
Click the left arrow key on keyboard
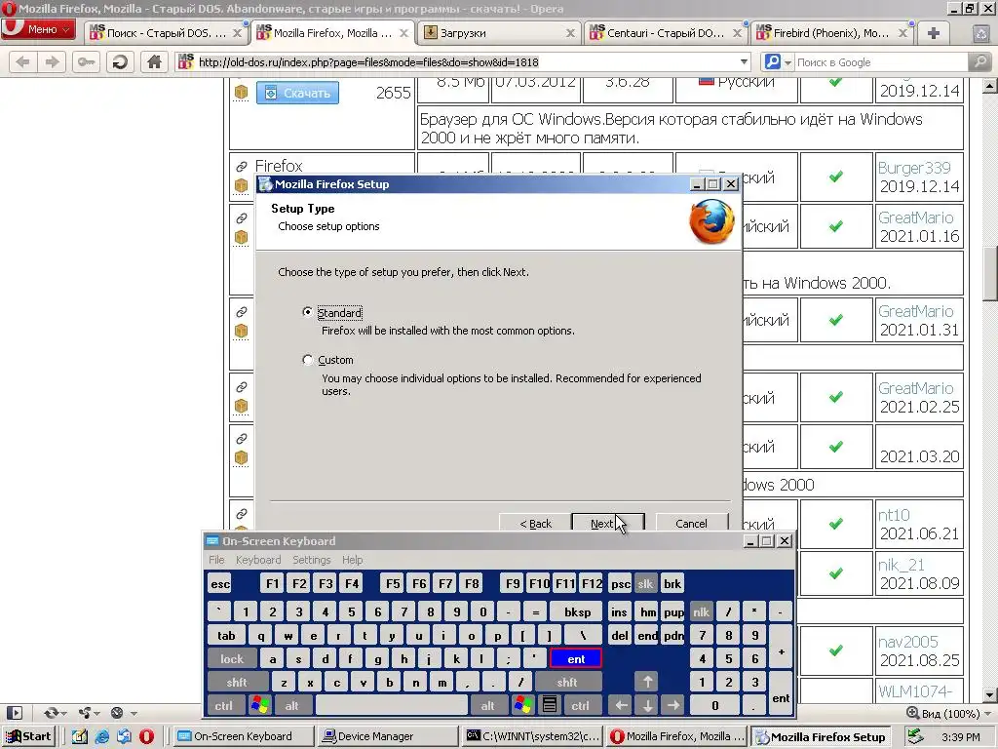621,705
